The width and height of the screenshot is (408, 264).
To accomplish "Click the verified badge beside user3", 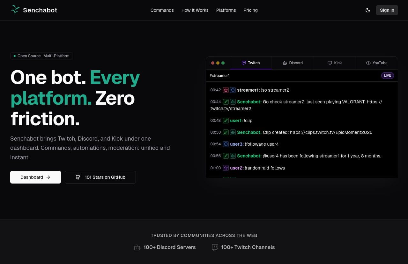I will (x=226, y=144).
